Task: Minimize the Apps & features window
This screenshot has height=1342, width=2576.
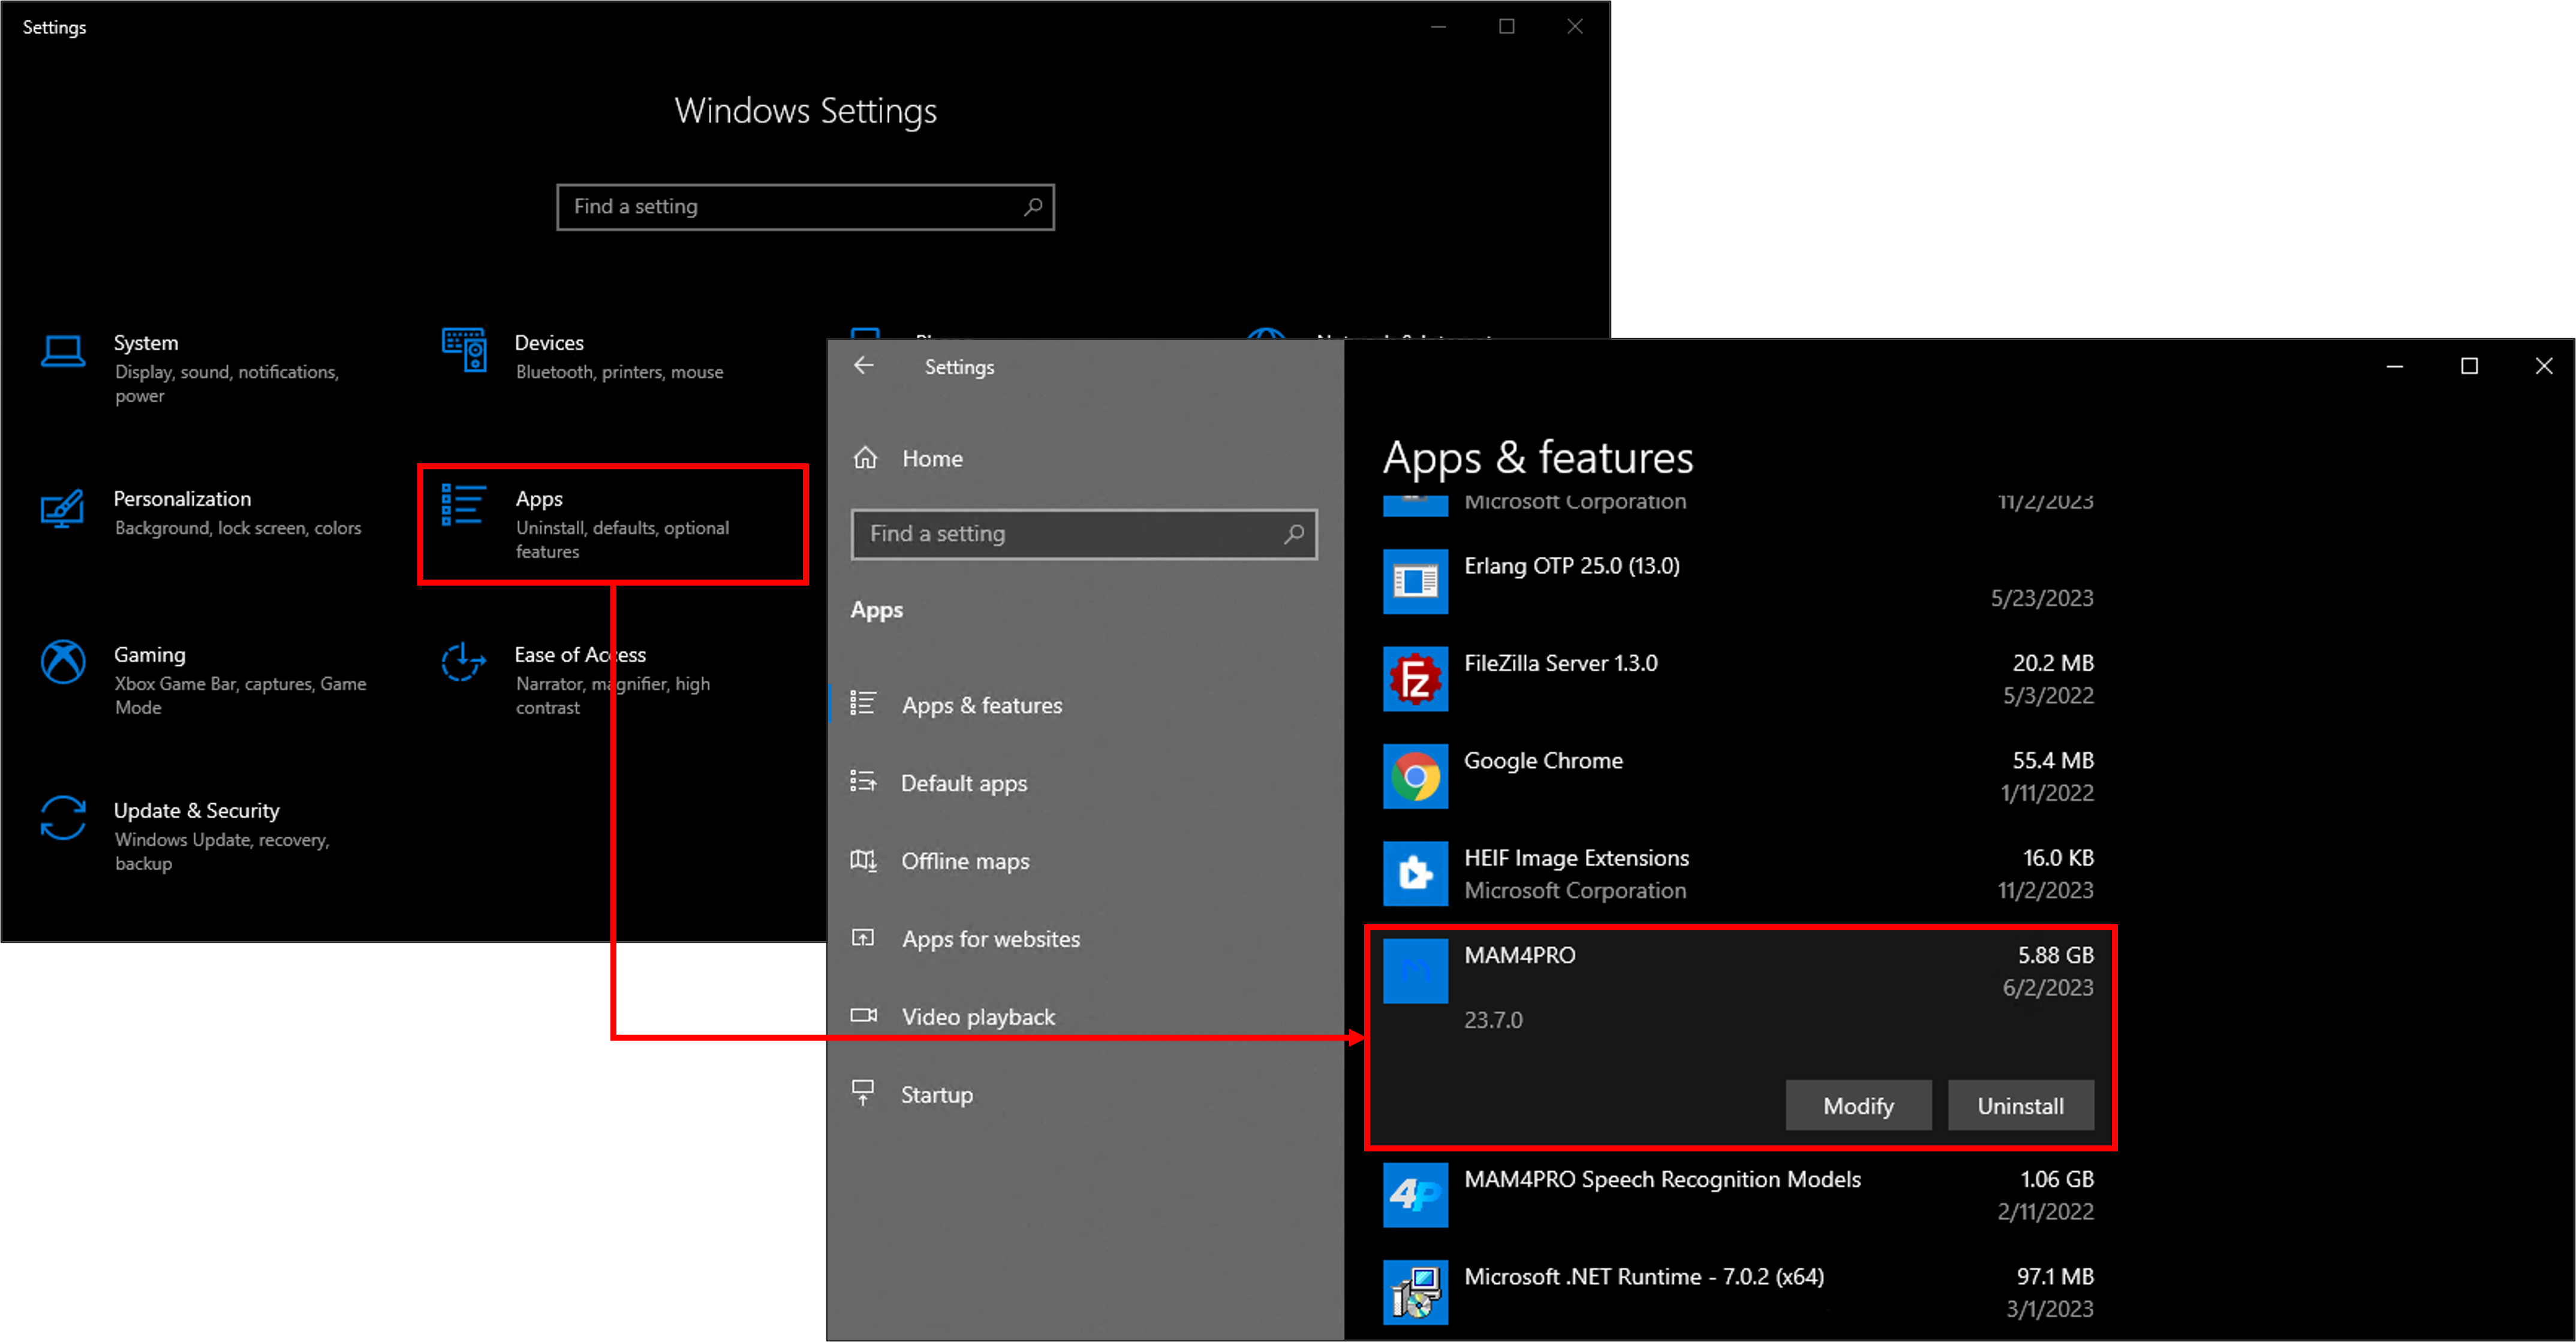Action: point(2394,367)
